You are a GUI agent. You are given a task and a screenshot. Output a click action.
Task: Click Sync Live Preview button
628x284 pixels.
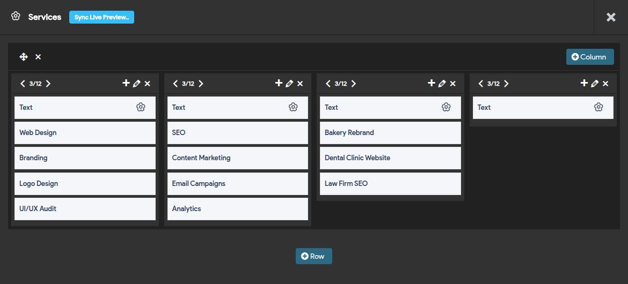[x=101, y=17]
